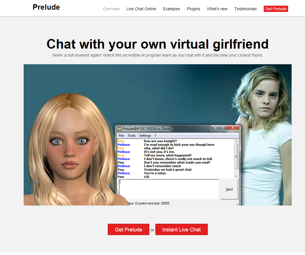Open What's new nav link
The width and height of the screenshot is (305, 255).
217,9
